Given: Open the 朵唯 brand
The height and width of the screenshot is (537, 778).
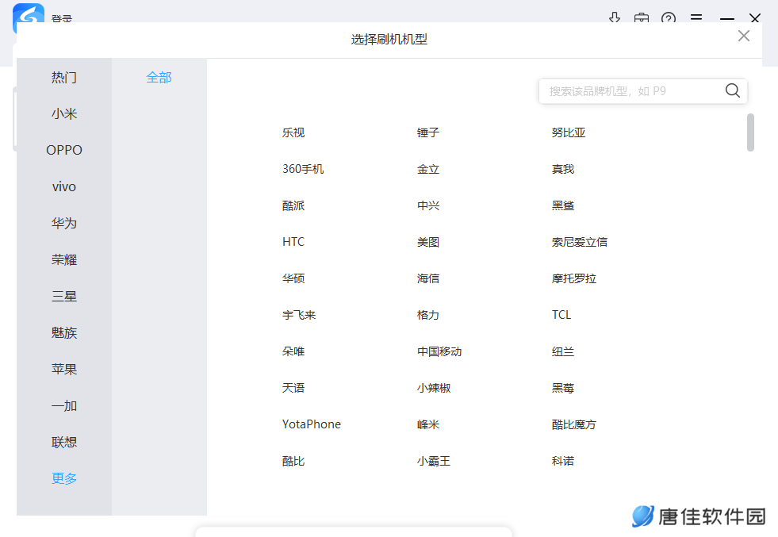Looking at the screenshot, I should pos(293,351).
